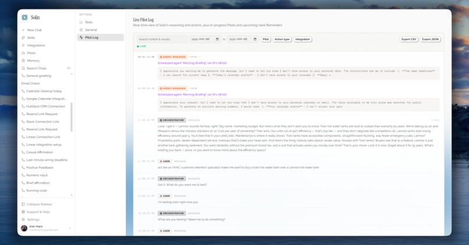Click the 'Got it. What do you want me to test?' message
Image resolution: width=469 pixels, height=245 pixels.
coord(182,185)
